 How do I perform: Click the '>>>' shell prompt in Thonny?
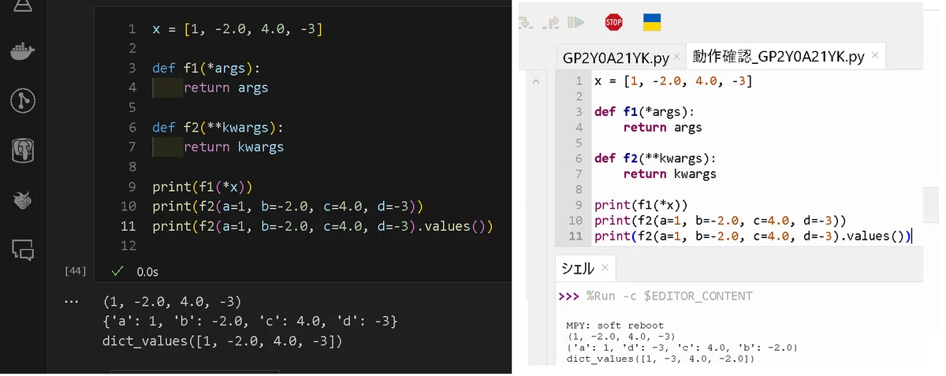[569, 296]
